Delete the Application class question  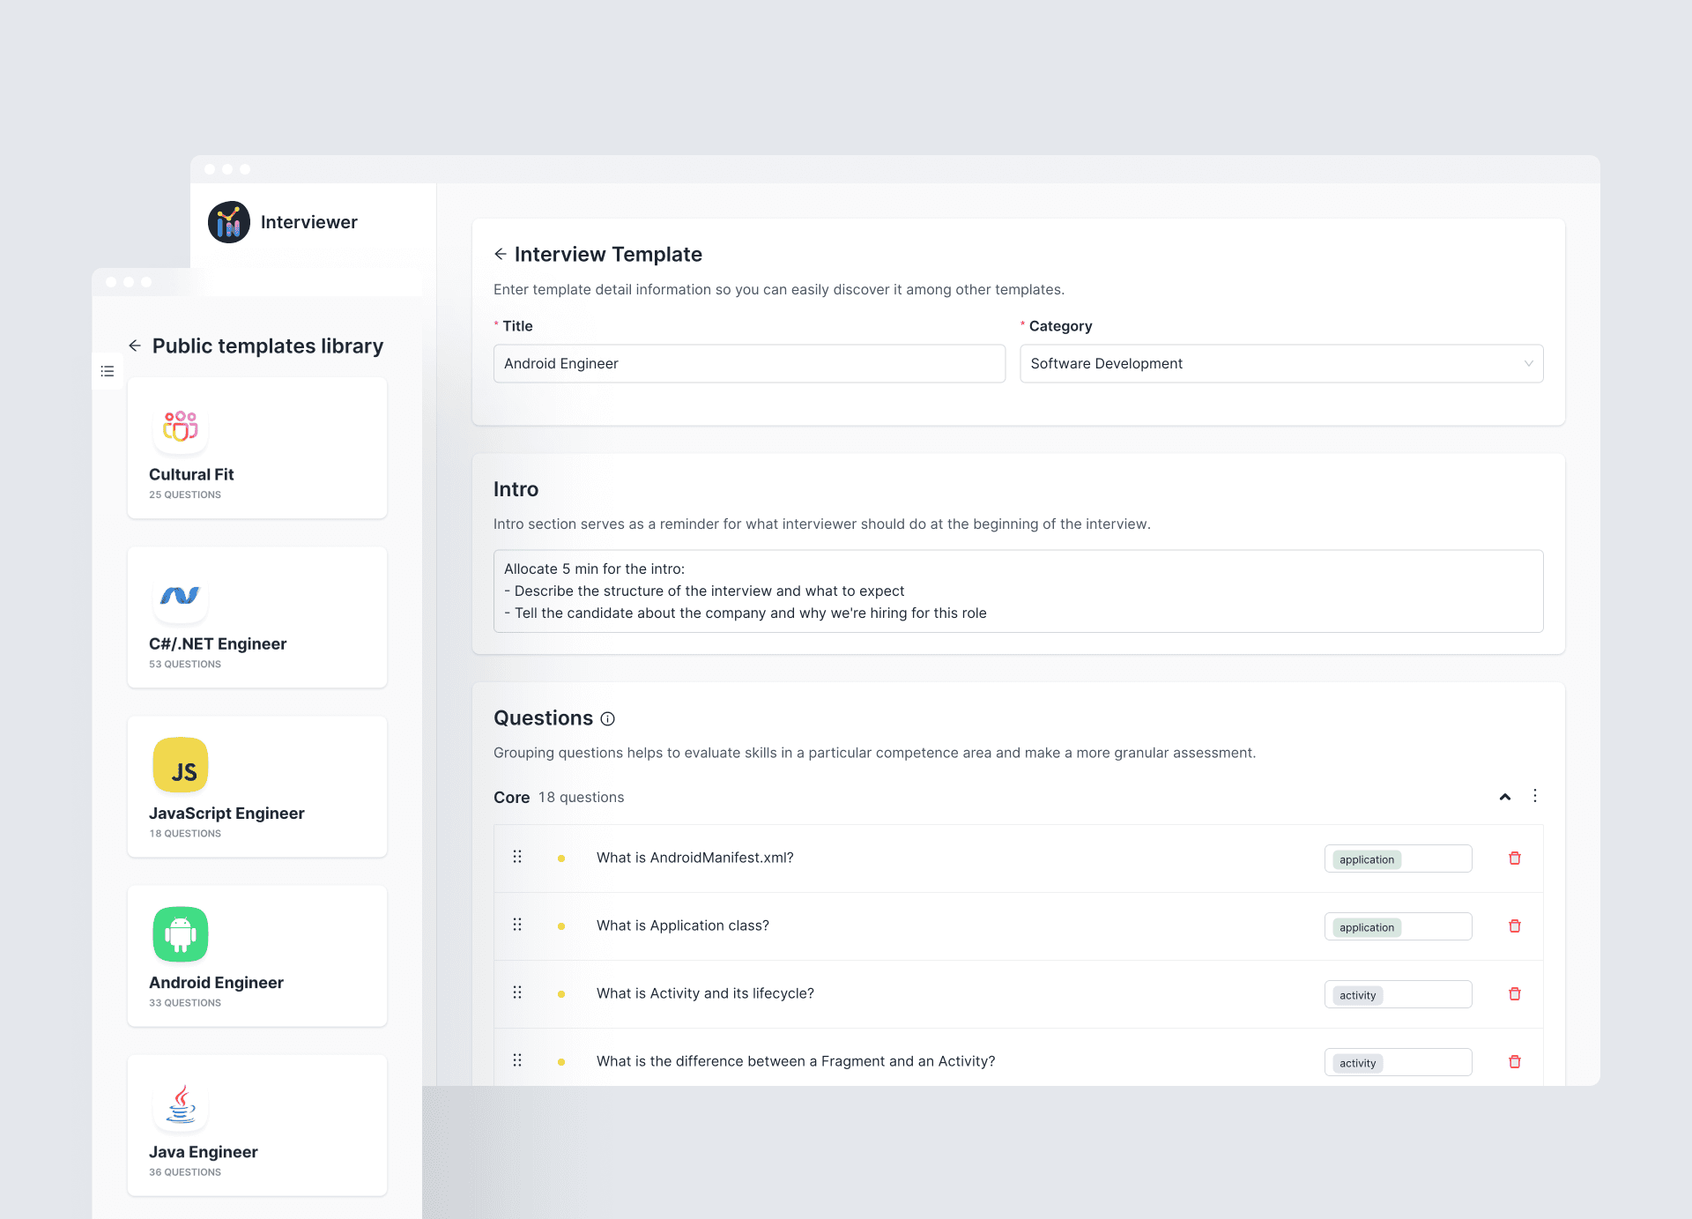tap(1514, 926)
